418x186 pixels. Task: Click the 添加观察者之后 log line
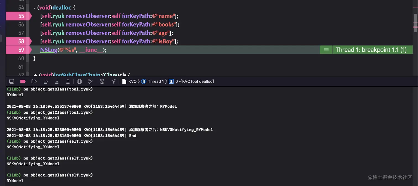coord(110,129)
